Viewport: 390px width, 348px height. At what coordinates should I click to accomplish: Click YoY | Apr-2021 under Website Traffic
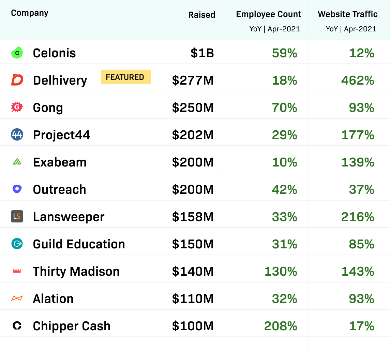pyautogui.click(x=351, y=29)
